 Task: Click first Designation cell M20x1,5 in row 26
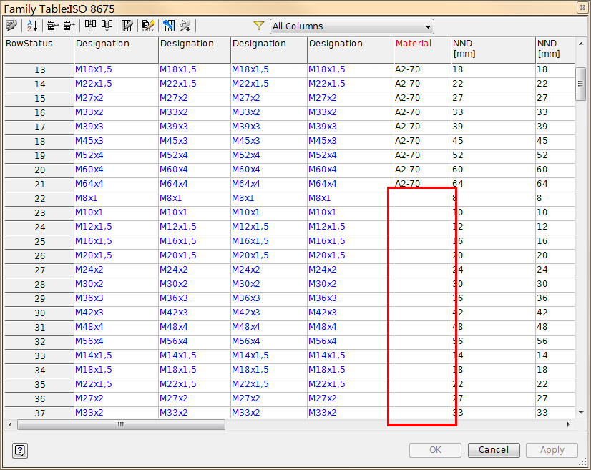(x=117, y=255)
